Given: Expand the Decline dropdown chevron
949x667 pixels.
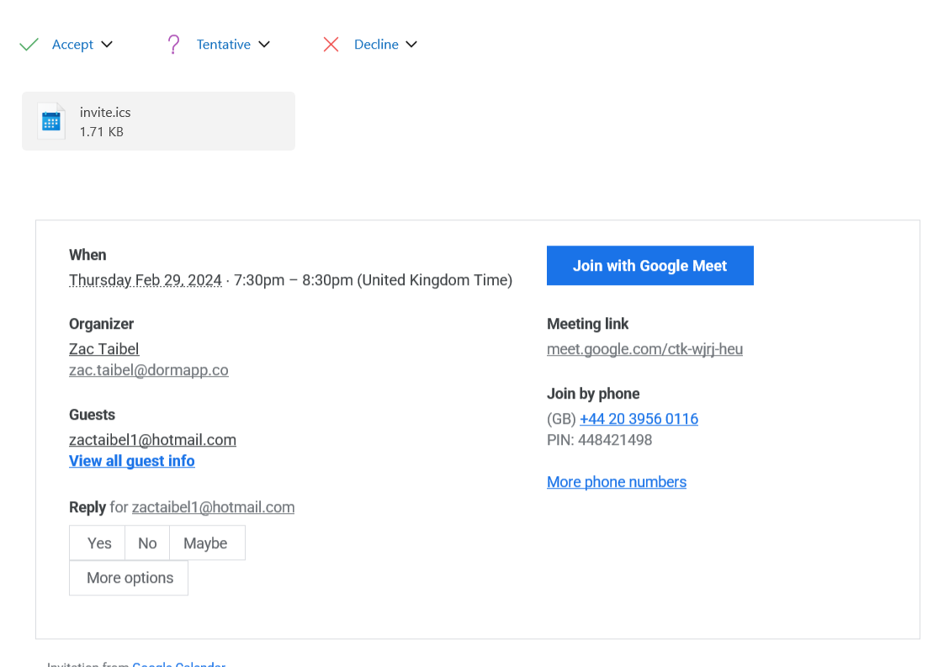Looking at the screenshot, I should click(x=411, y=45).
